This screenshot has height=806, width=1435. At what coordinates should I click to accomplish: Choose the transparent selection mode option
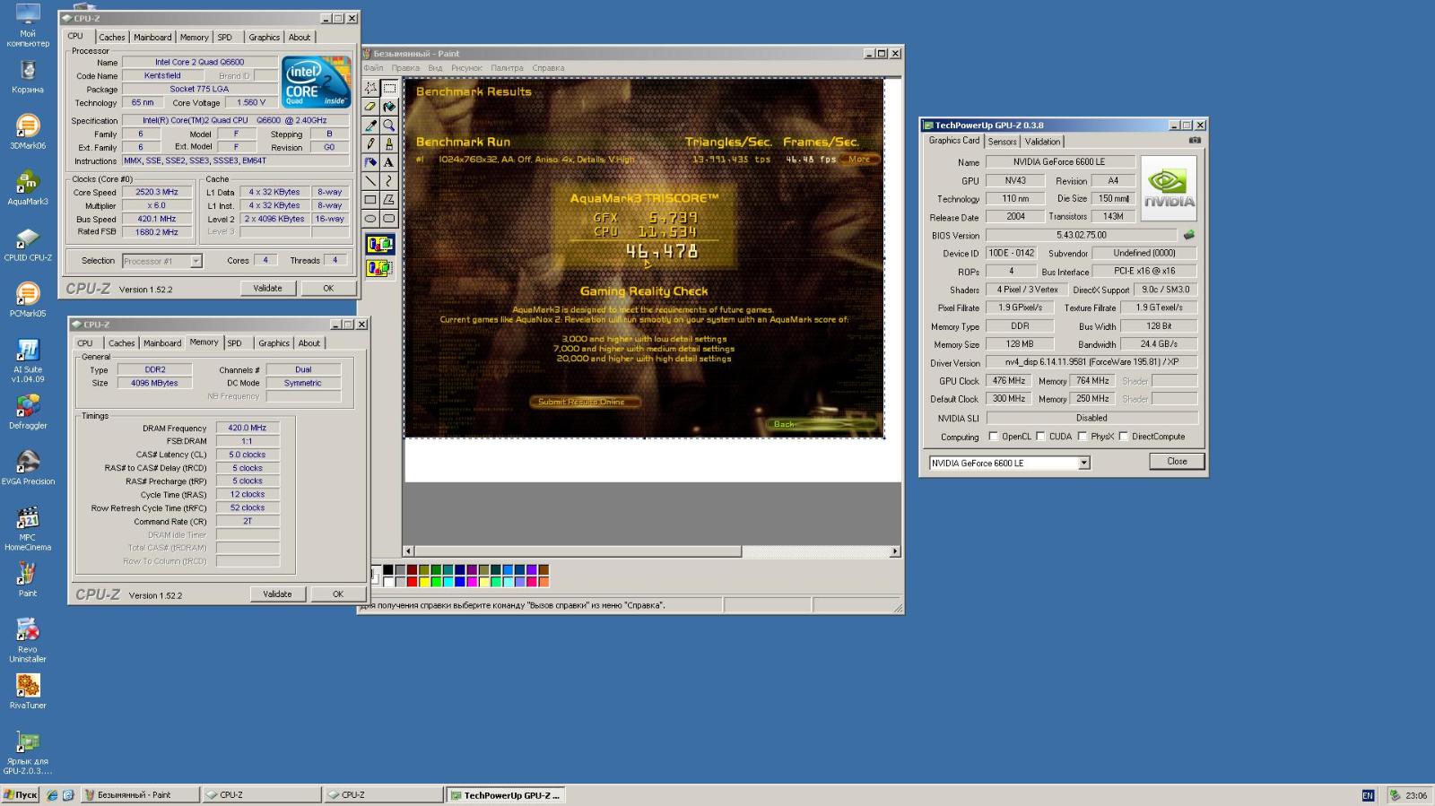pos(379,268)
